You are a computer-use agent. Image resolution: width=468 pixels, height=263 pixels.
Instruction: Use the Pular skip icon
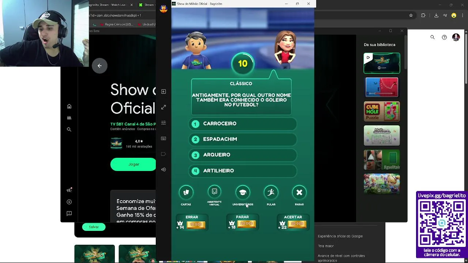271,192
